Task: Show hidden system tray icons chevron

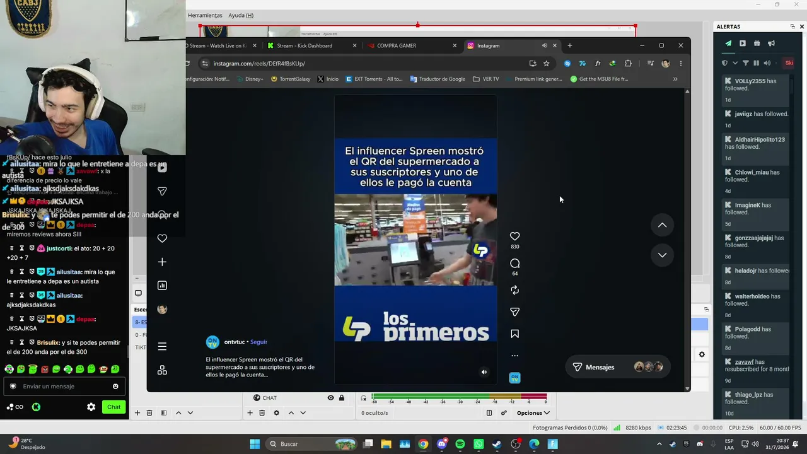Action: click(x=659, y=444)
